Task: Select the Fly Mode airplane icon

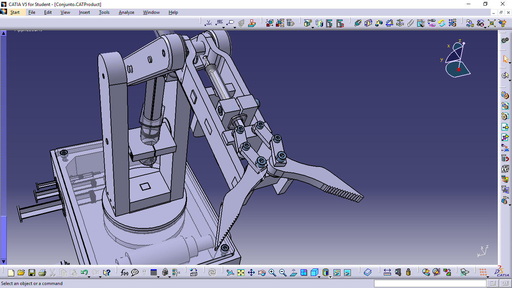Action: pyautogui.click(x=230, y=273)
